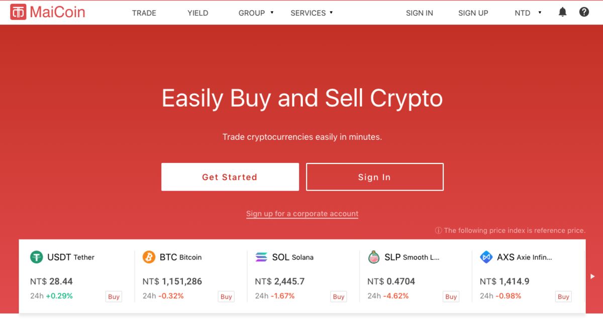
Task: Open the help question mark icon
Action: (584, 12)
